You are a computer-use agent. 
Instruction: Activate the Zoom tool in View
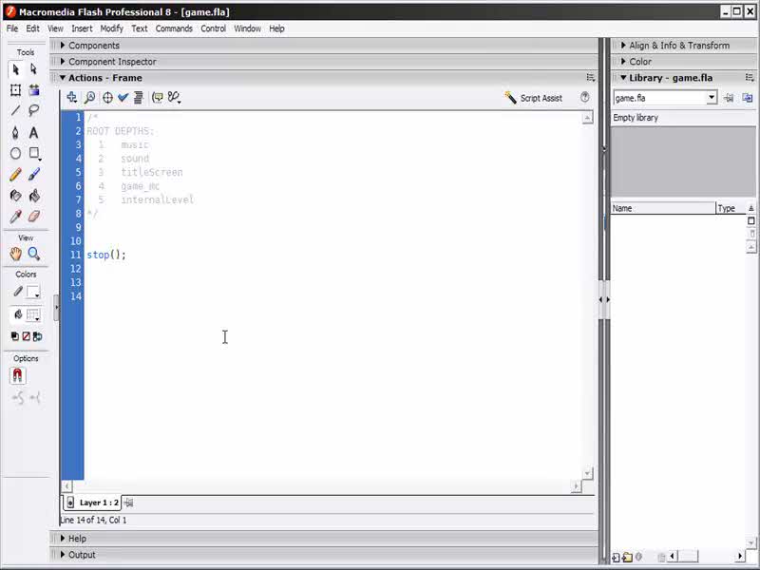tap(34, 254)
